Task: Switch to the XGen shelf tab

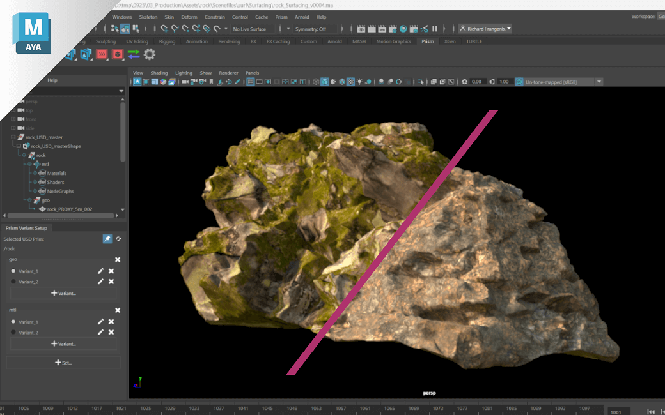Action: click(x=450, y=41)
